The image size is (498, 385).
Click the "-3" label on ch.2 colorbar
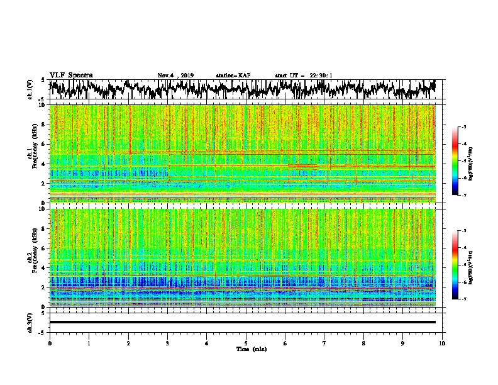[x=463, y=231]
